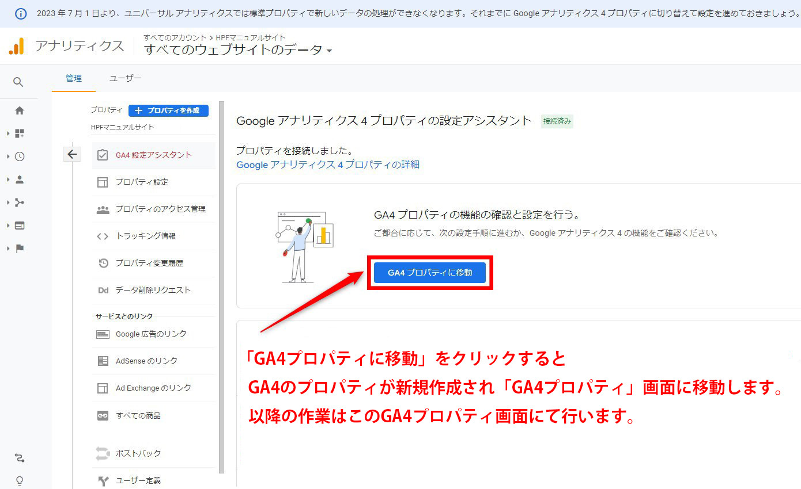This screenshot has width=801, height=489.
Task: Open the Acquisition branching icon
Action: [x=20, y=203]
